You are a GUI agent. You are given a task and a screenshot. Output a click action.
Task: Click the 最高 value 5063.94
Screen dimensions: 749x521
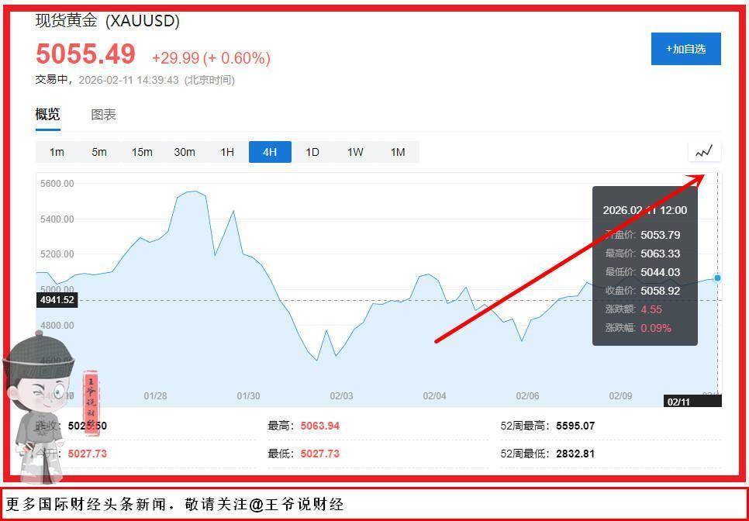click(x=320, y=426)
